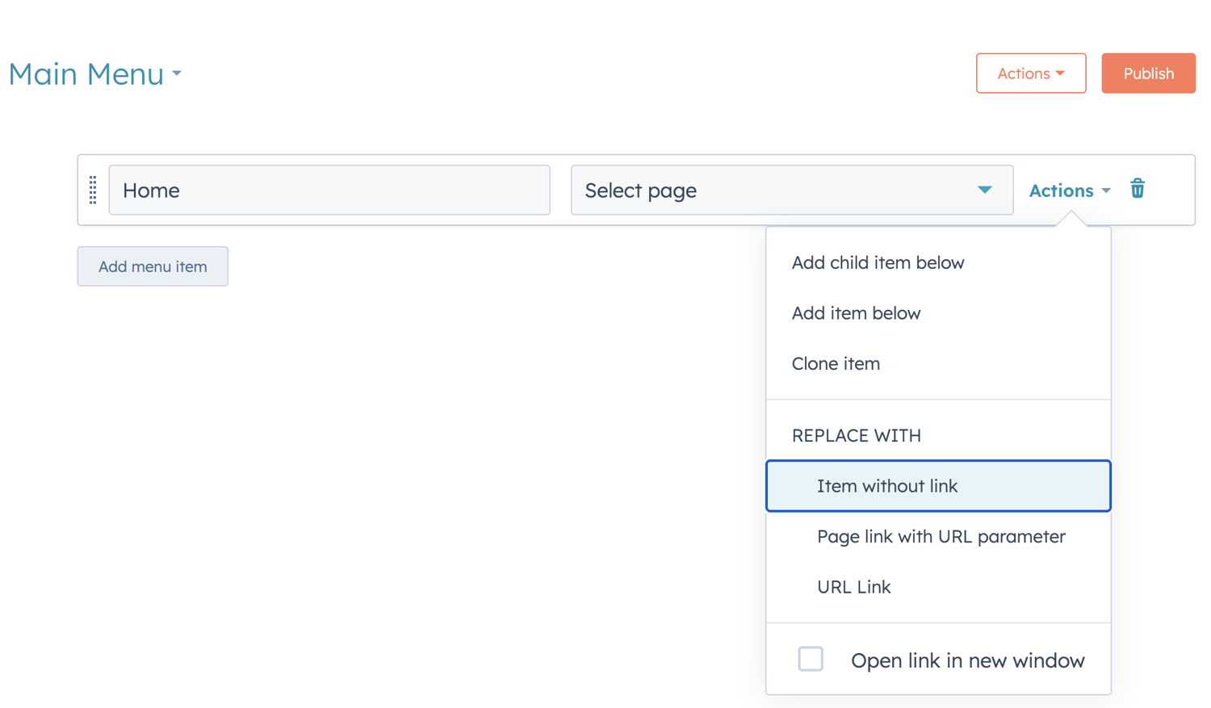Open the Select page dropdown
The width and height of the screenshot is (1211, 708).
pos(791,190)
